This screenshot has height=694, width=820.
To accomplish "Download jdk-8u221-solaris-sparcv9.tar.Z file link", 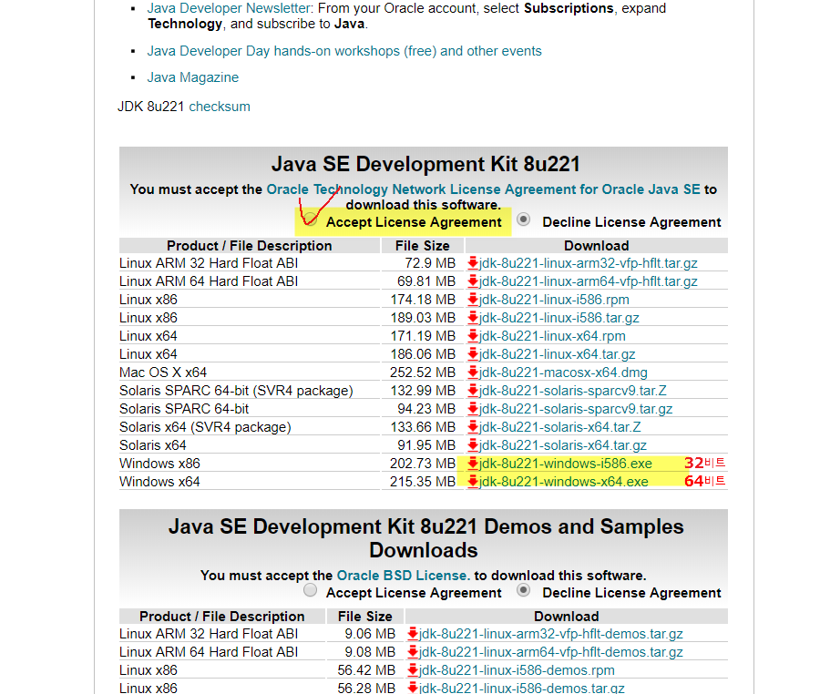I will [x=573, y=391].
